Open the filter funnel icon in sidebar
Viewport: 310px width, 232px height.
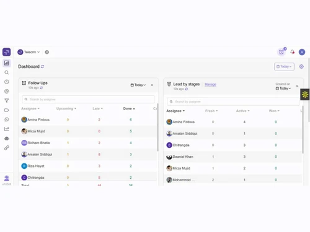(7, 101)
